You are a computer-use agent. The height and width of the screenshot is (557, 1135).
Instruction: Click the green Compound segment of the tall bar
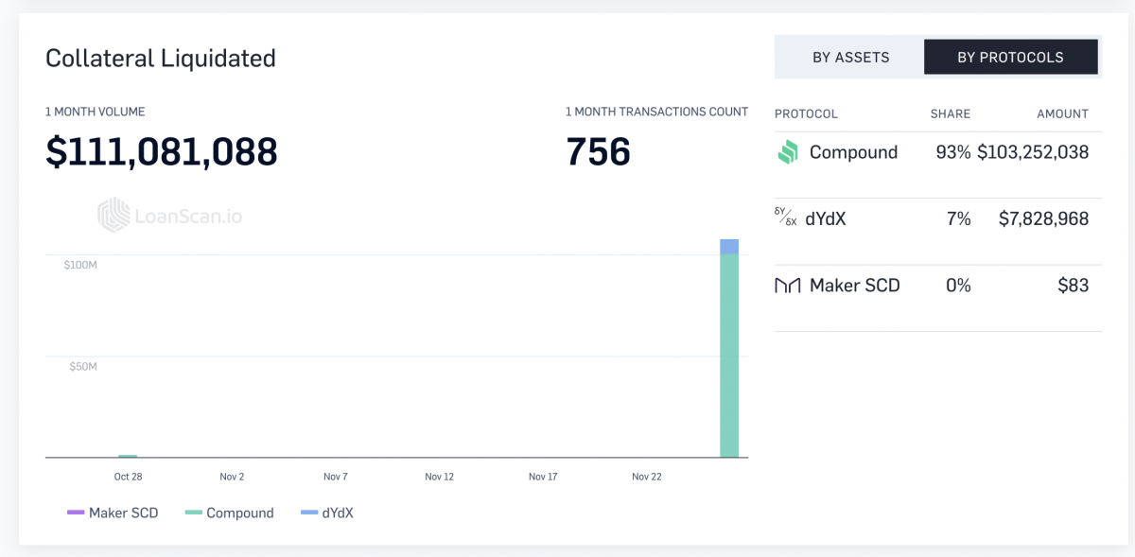click(729, 356)
